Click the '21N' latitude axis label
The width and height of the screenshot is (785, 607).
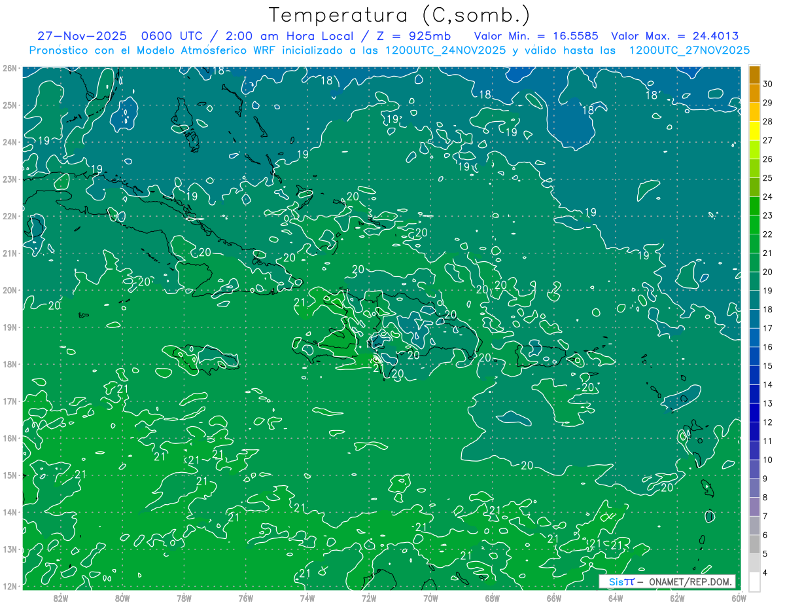pyautogui.click(x=10, y=253)
